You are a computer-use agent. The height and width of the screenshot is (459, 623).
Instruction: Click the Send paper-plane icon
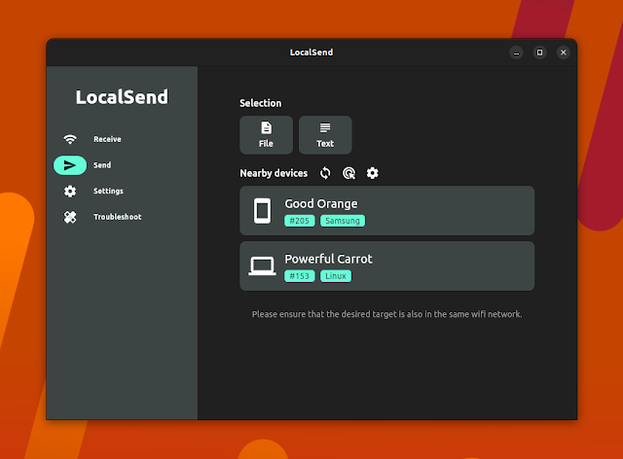tap(70, 165)
